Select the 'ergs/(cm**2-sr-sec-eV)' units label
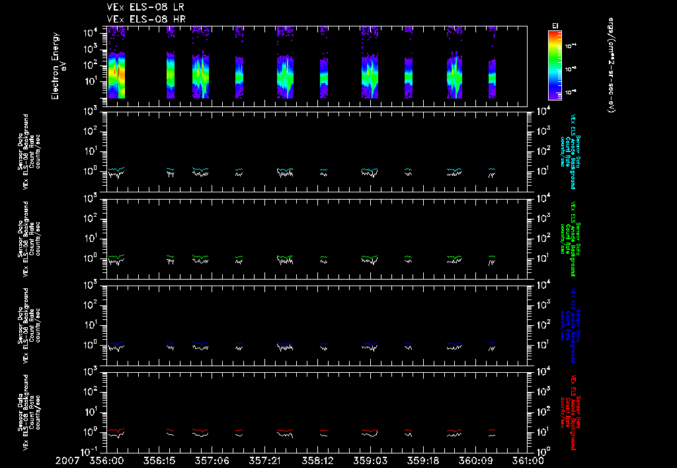The width and height of the screenshot is (677, 468). pos(611,65)
